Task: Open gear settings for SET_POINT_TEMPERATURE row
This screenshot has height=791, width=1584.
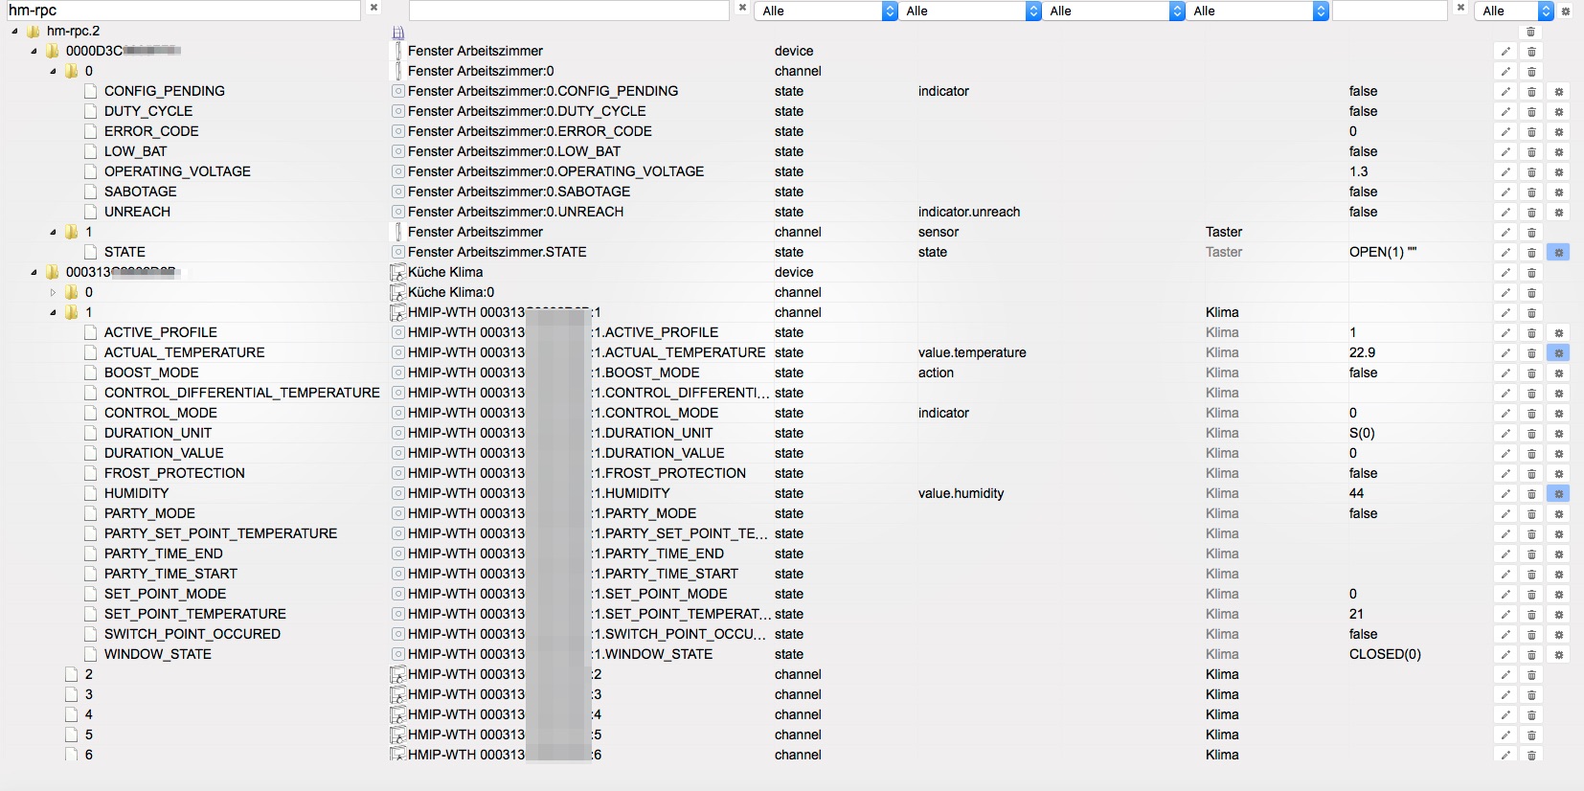Action: point(1558,615)
